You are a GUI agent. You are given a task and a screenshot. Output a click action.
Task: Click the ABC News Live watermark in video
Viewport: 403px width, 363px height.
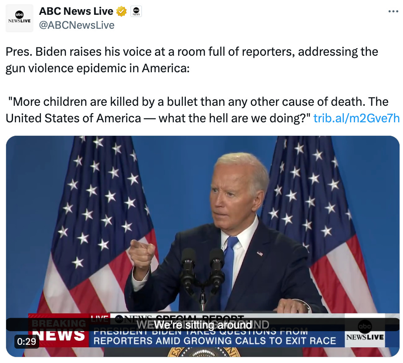click(365, 330)
